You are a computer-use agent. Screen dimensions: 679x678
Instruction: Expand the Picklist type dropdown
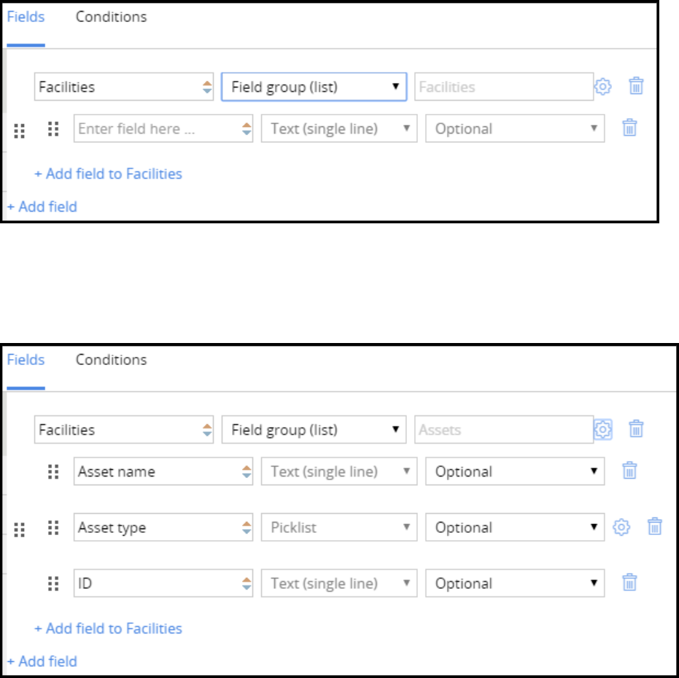(x=339, y=527)
